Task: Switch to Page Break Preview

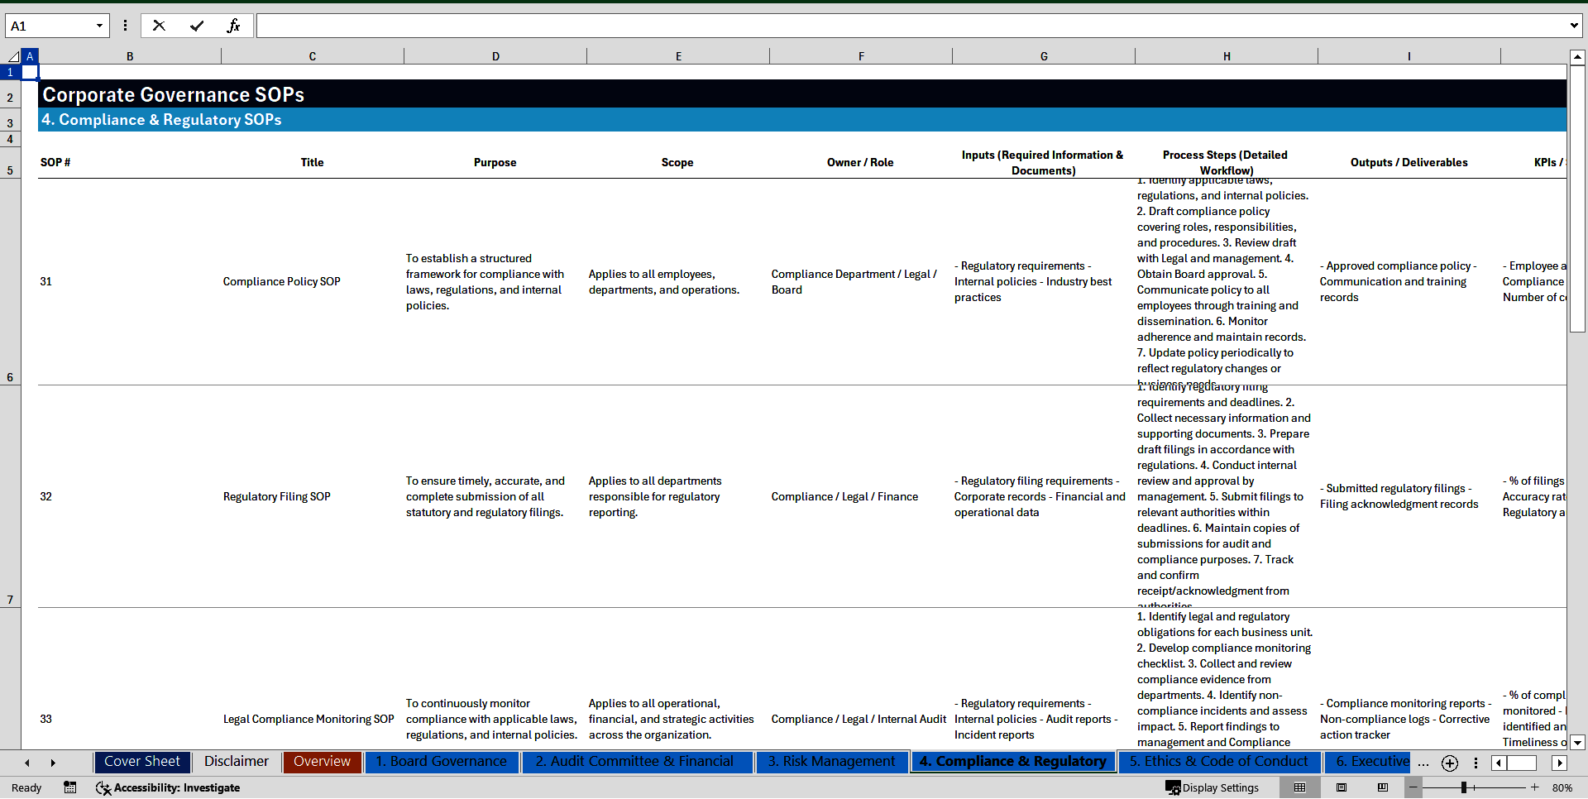Action: (1383, 787)
